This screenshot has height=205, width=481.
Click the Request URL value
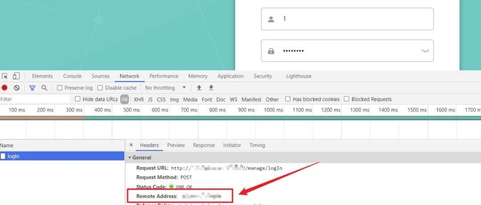[x=226, y=168]
